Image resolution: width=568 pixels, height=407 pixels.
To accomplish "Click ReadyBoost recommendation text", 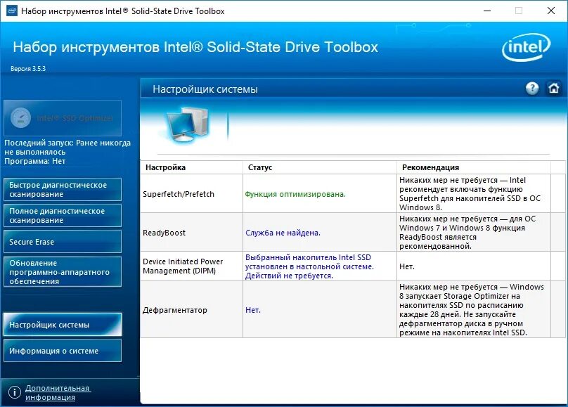I will (467, 233).
